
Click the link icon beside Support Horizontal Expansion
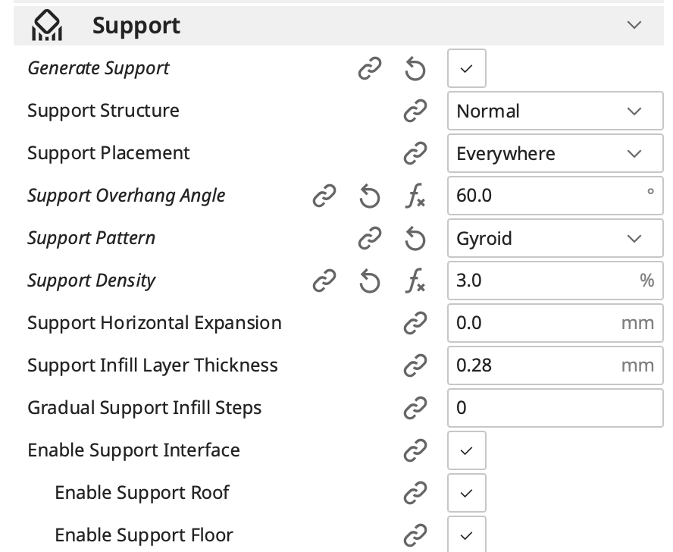pos(415,324)
